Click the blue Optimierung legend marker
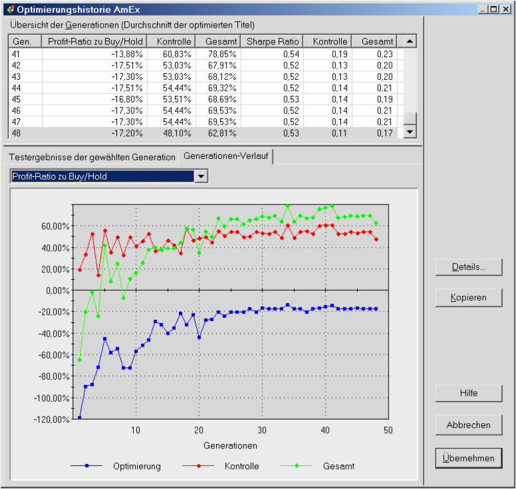This screenshot has width=516, height=489. (x=86, y=466)
